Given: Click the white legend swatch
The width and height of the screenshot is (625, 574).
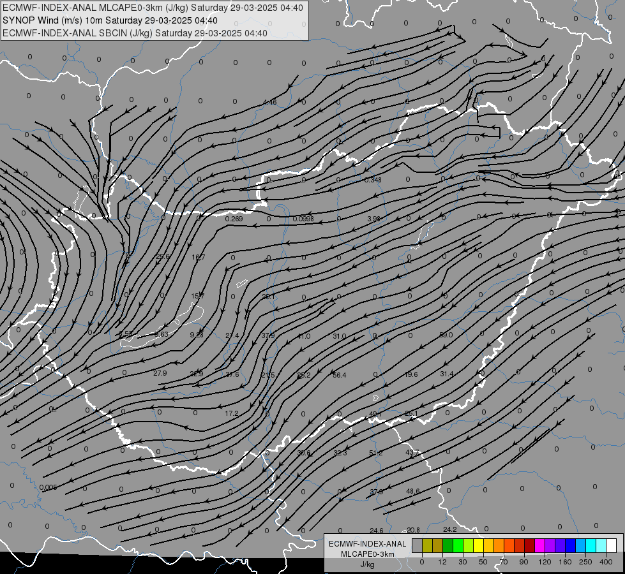Looking at the screenshot, I should click(x=612, y=545).
